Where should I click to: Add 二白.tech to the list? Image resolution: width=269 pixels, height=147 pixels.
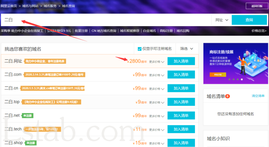click(x=181, y=129)
